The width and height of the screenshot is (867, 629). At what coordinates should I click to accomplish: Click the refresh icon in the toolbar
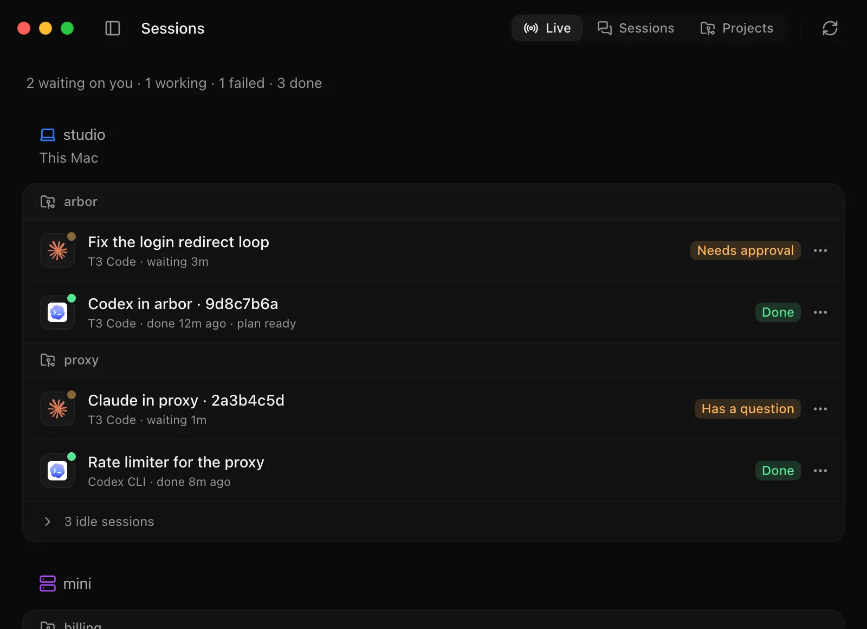click(830, 28)
